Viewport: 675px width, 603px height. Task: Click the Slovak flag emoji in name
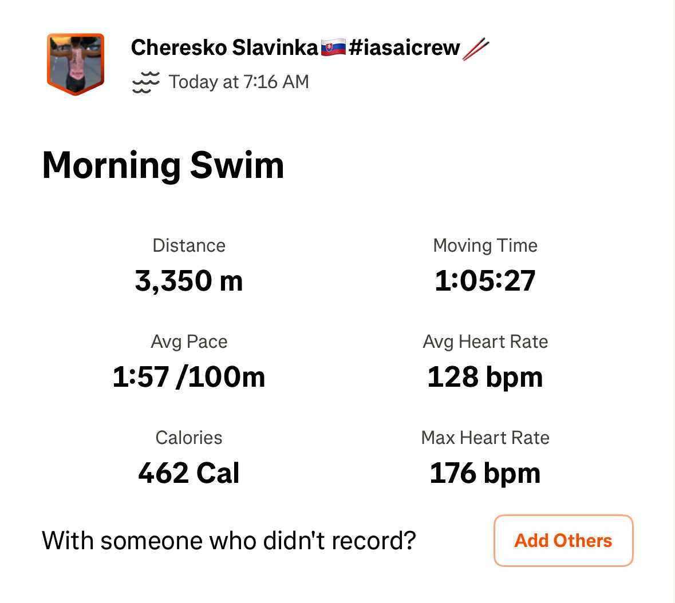pos(333,47)
